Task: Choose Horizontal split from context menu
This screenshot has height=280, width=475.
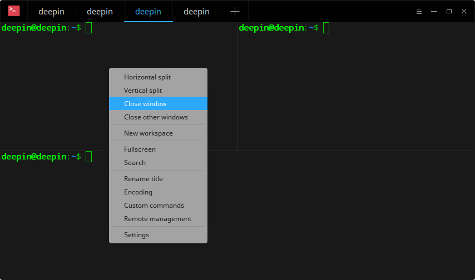Action: coord(147,77)
